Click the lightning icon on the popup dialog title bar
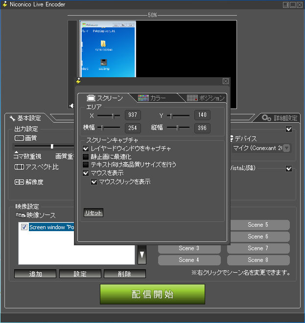The image size is (305, 323). 78,81
